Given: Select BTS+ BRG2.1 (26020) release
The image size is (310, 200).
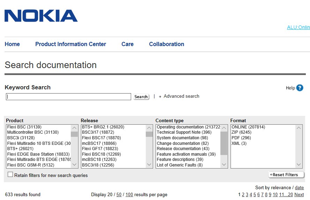Looking at the screenshot, I should [103, 127].
